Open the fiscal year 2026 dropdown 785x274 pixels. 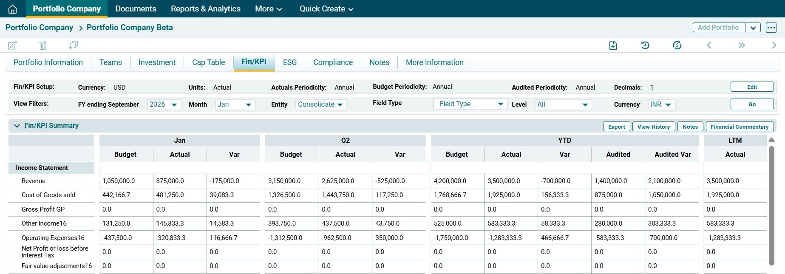pos(164,105)
